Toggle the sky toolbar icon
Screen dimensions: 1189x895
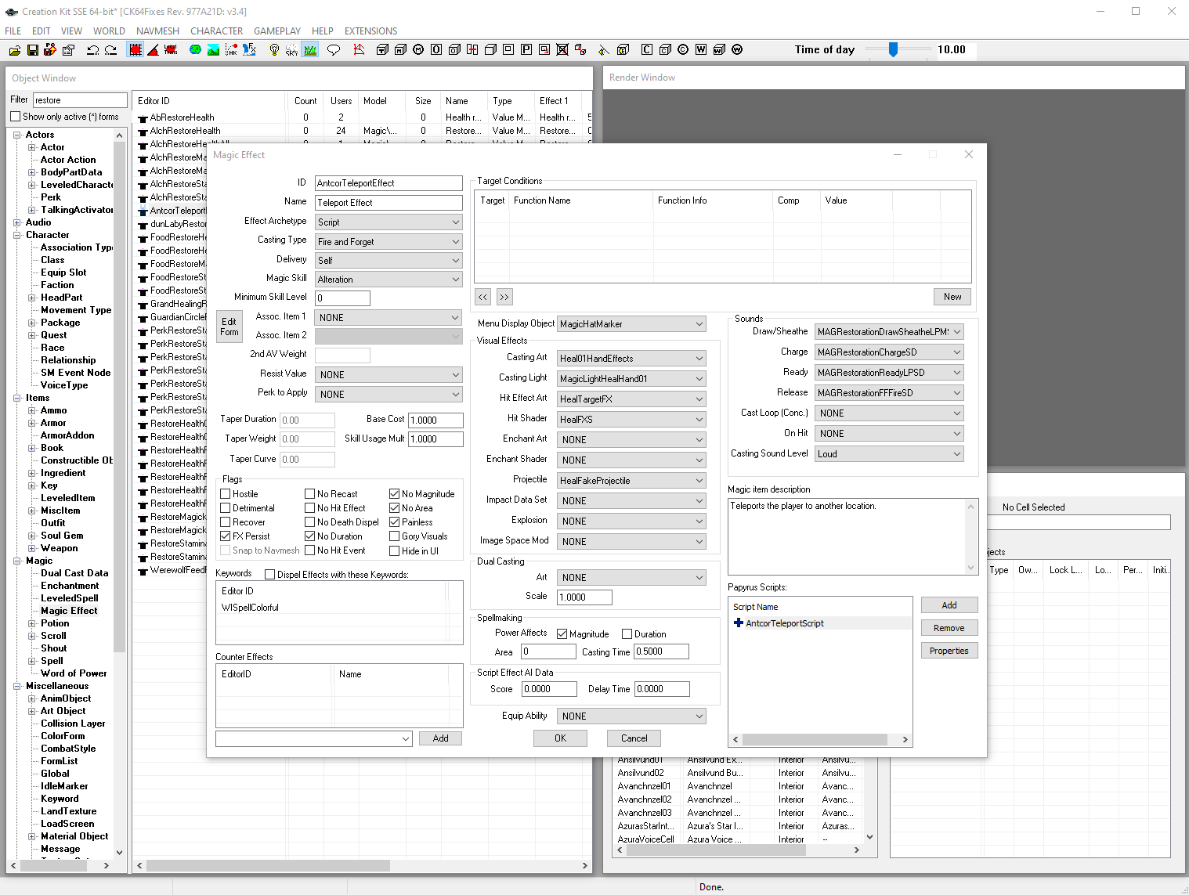pyautogui.click(x=291, y=50)
